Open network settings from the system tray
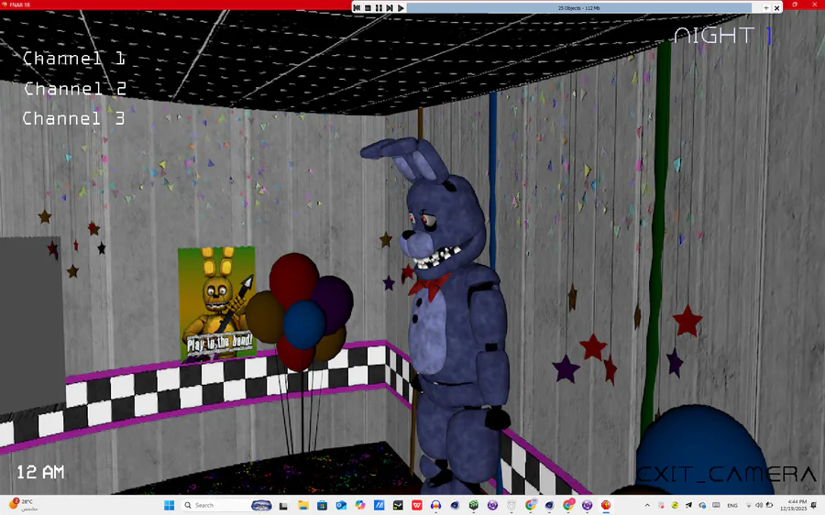Screen dimensions: 825x515 pyautogui.click(x=749, y=506)
